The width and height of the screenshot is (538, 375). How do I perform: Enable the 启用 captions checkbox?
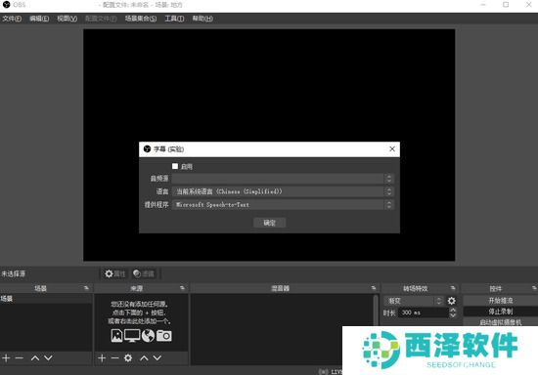[175, 166]
